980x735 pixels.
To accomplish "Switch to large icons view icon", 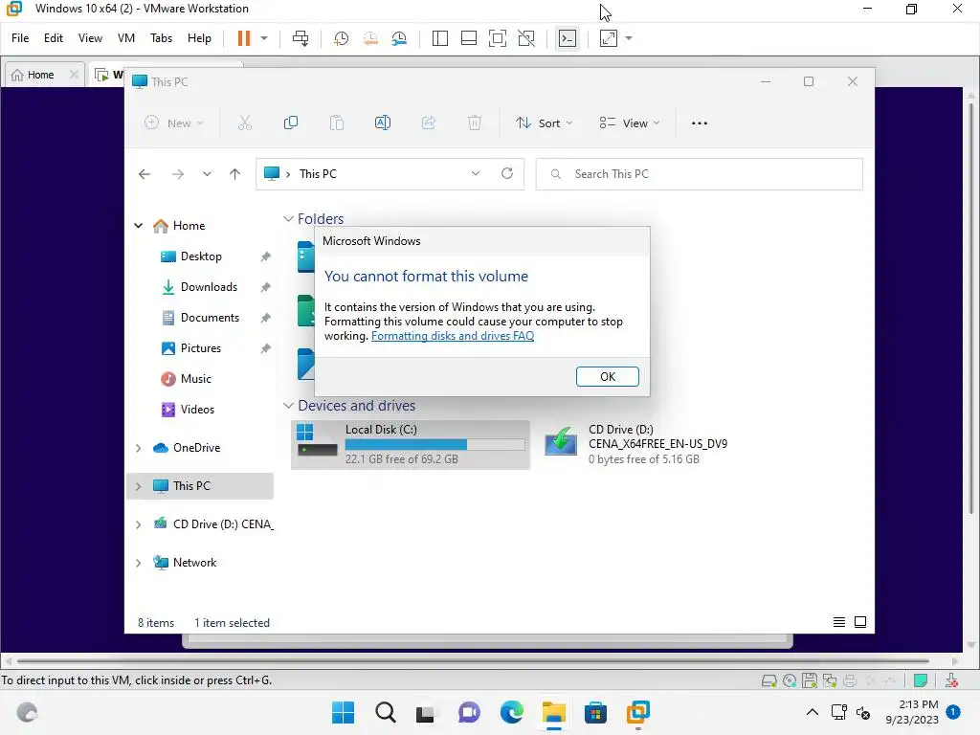I will pos(860,622).
